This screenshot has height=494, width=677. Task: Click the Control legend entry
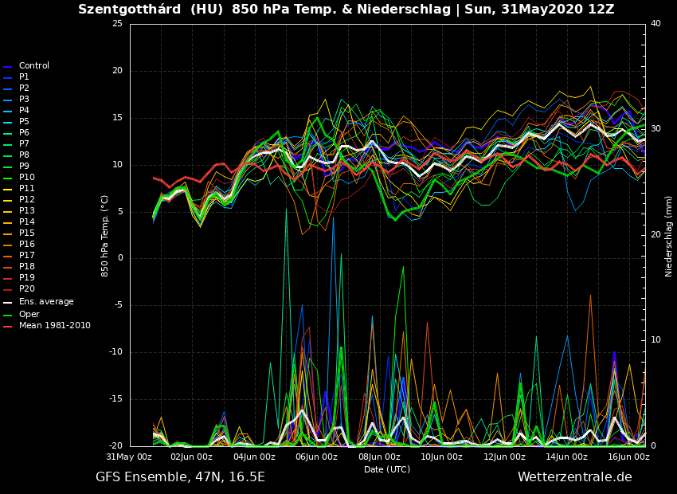(x=33, y=66)
